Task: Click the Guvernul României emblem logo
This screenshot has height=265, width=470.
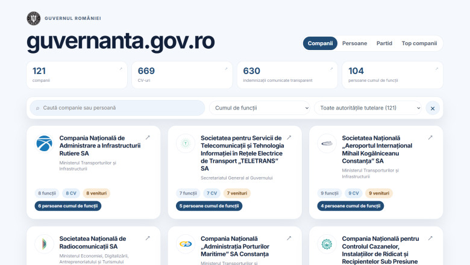Action: pyautogui.click(x=34, y=18)
